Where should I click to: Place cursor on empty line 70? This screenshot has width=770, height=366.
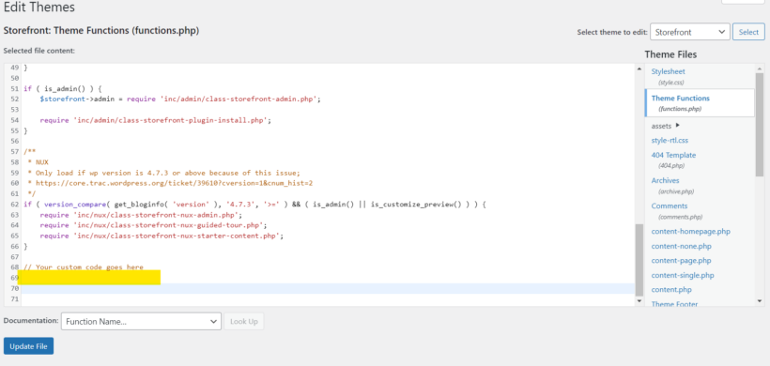pos(328,289)
